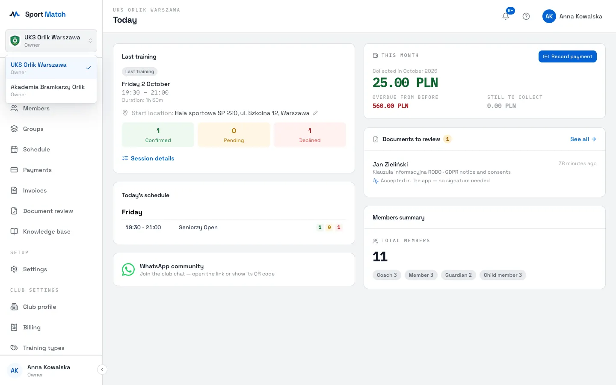Viewport: 616px width, 385px height.
Task: Open the help question mark icon
Action: point(526,16)
